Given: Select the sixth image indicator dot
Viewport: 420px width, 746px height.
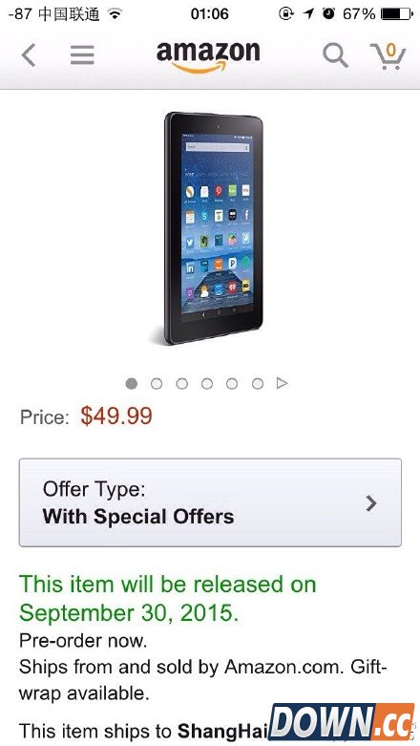Looking at the screenshot, I should click(258, 383).
